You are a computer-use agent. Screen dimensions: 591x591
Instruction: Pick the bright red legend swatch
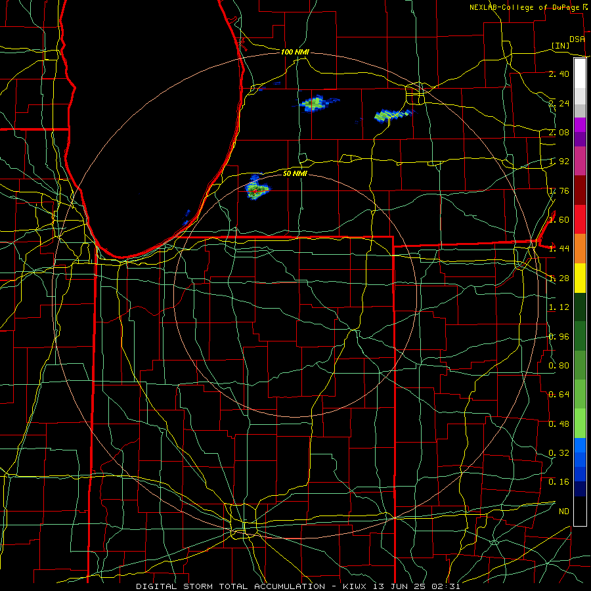580,219
